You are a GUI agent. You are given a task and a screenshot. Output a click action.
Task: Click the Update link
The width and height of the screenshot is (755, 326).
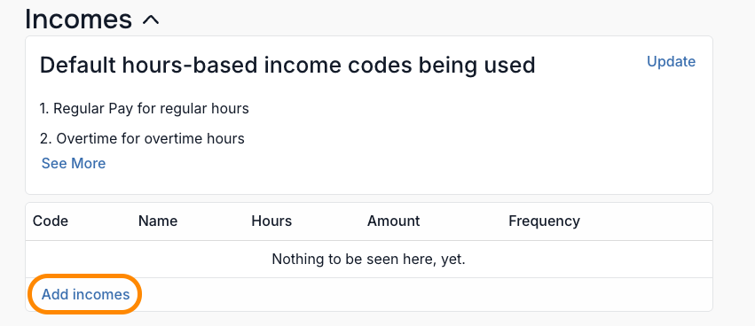coord(671,61)
